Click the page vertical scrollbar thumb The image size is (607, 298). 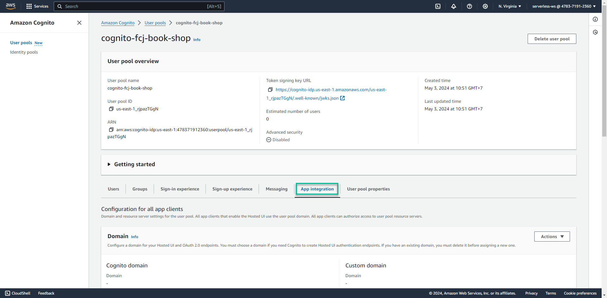[604, 71]
